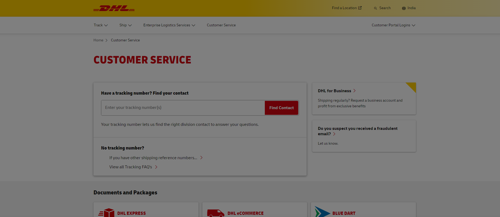This screenshot has height=217, width=500.
Task: Open the DHL for Business card link
Action: pyautogui.click(x=337, y=91)
